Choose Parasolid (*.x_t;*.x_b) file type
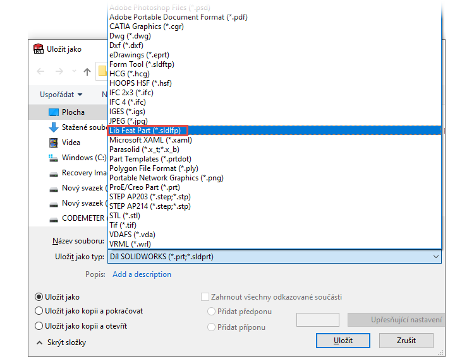 pyautogui.click(x=274, y=149)
